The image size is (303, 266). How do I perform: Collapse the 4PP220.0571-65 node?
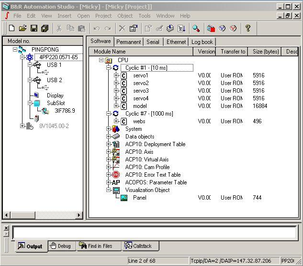click(22, 57)
